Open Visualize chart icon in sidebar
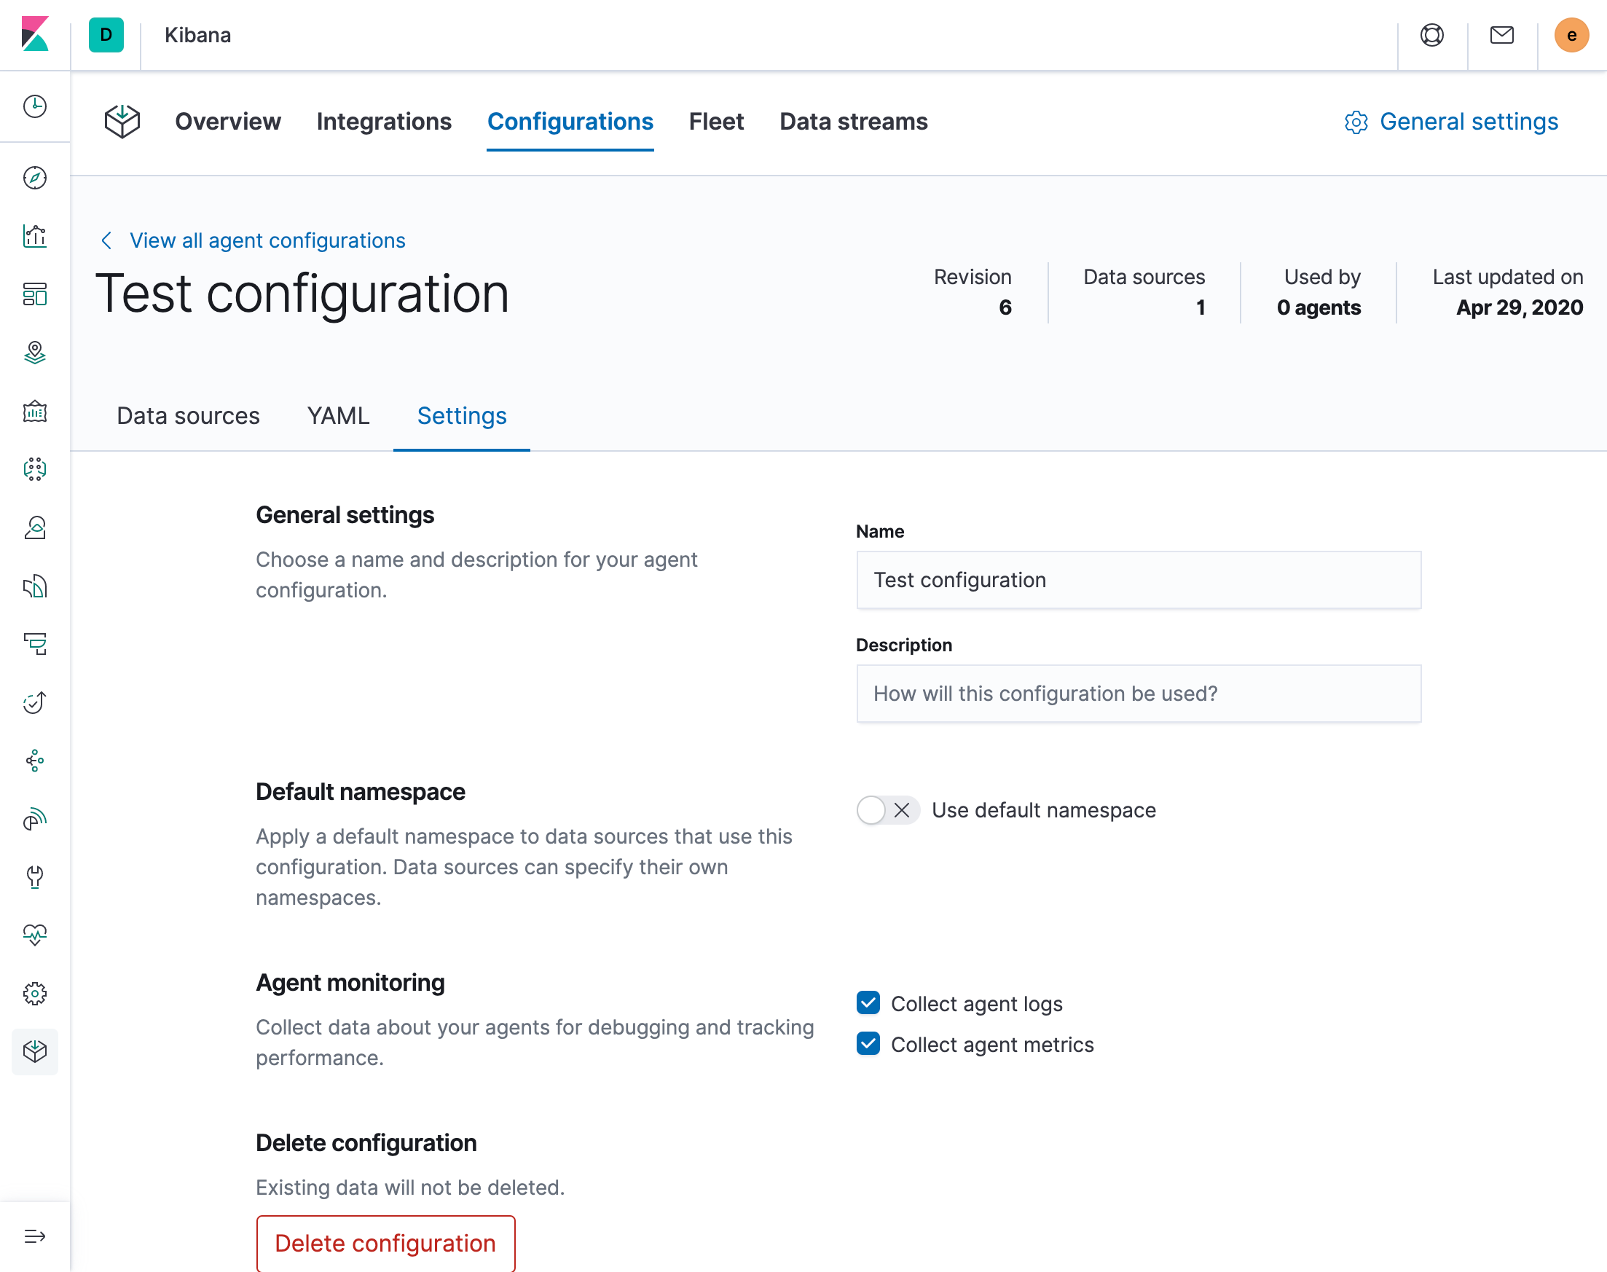This screenshot has height=1272, width=1607. click(x=35, y=236)
